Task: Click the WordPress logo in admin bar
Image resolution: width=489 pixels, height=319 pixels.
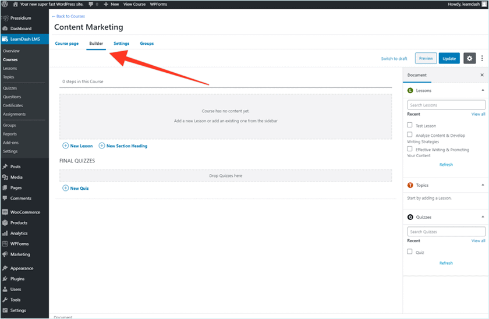Action: pyautogui.click(x=5, y=4)
